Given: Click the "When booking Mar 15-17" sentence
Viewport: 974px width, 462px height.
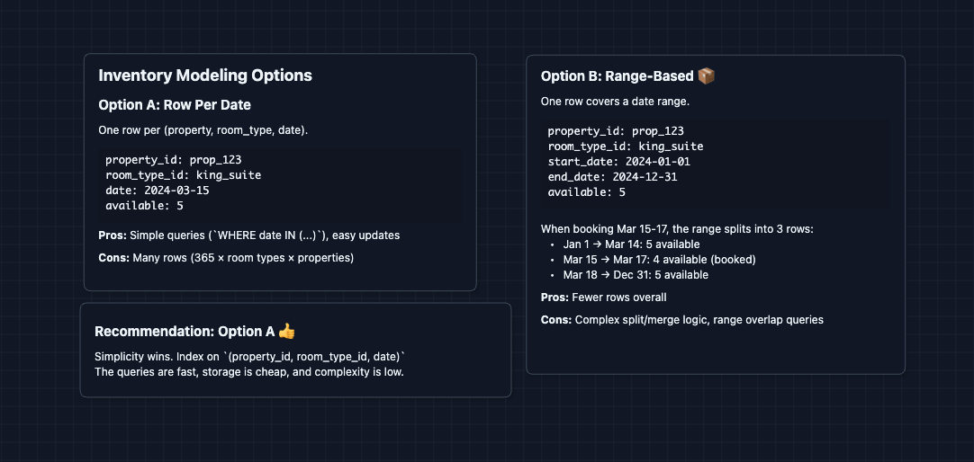Looking at the screenshot, I should [x=677, y=229].
